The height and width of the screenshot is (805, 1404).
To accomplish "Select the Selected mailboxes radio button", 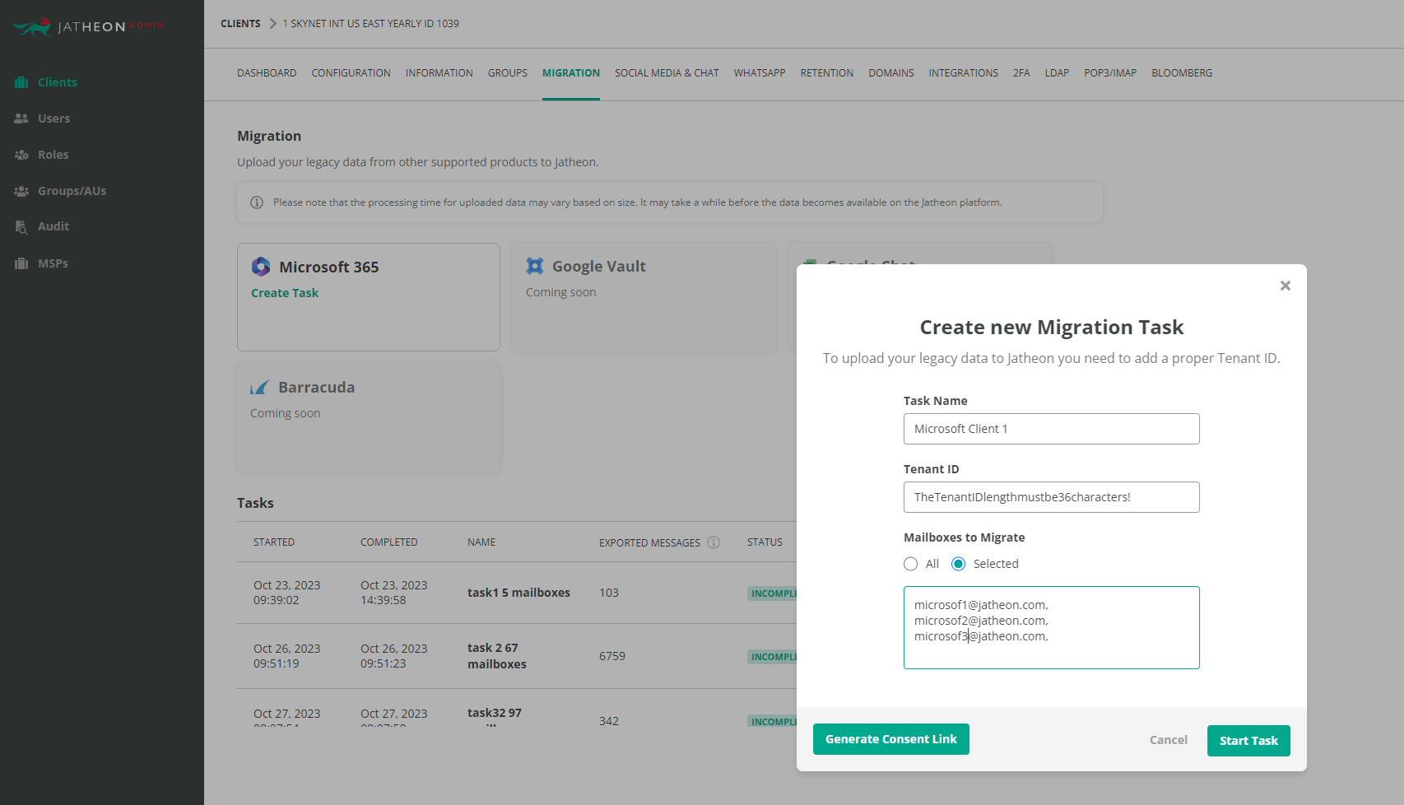I will pos(958,564).
